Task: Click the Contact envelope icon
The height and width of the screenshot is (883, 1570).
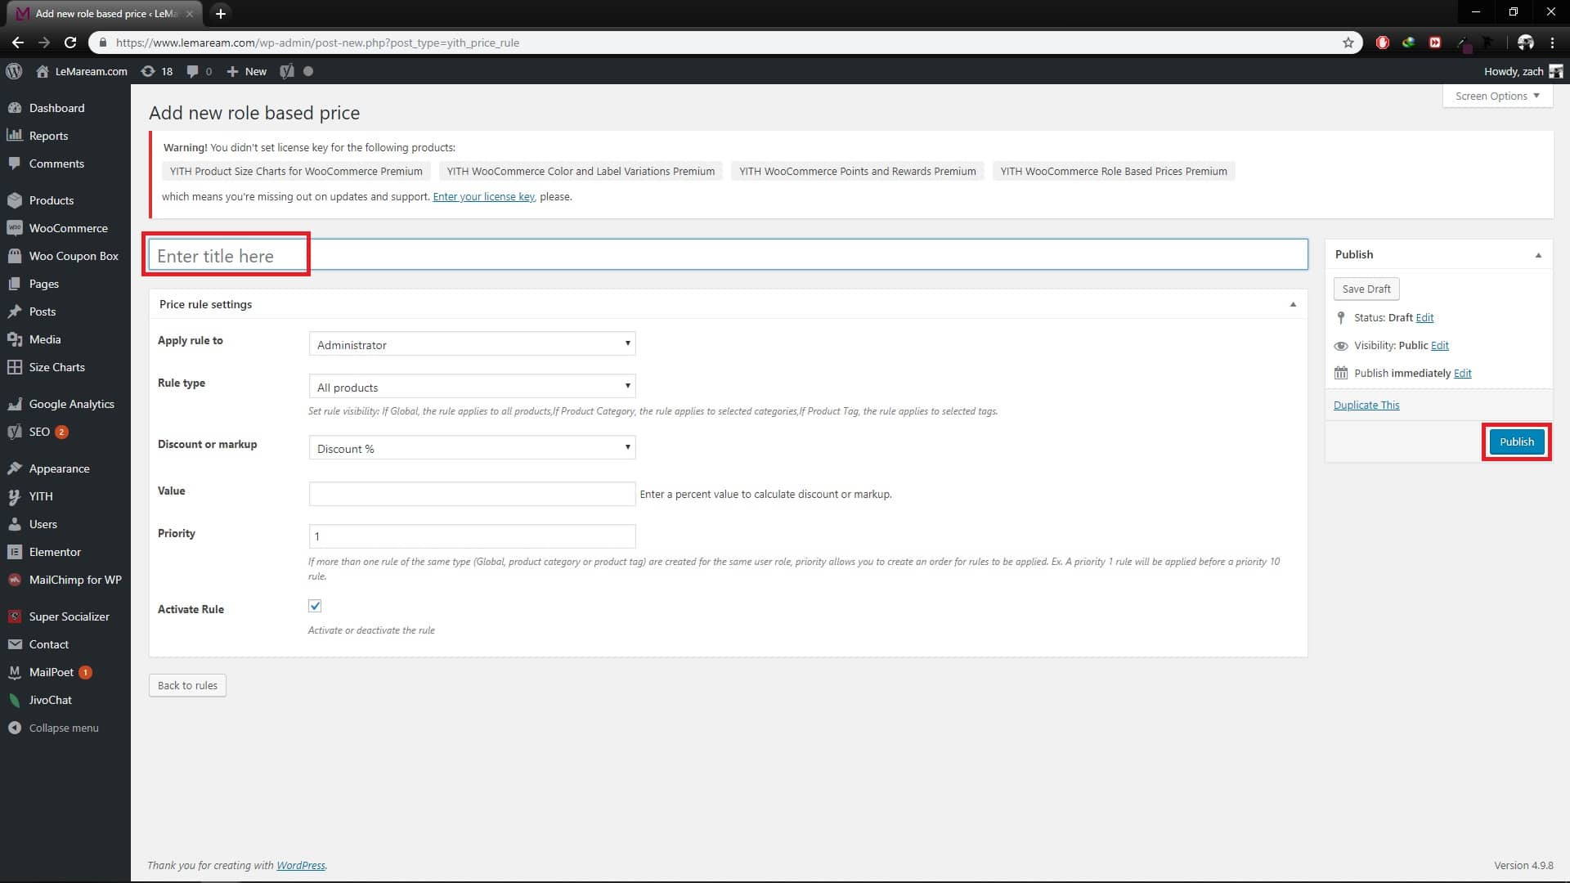Action: pyautogui.click(x=15, y=644)
